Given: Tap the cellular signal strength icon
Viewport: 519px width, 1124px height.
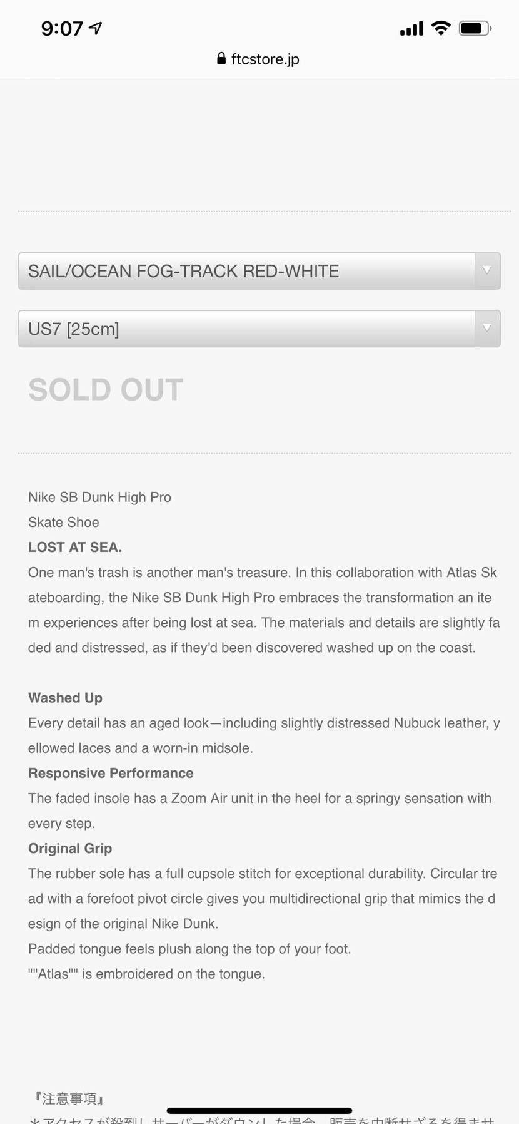Looking at the screenshot, I should click(x=411, y=29).
